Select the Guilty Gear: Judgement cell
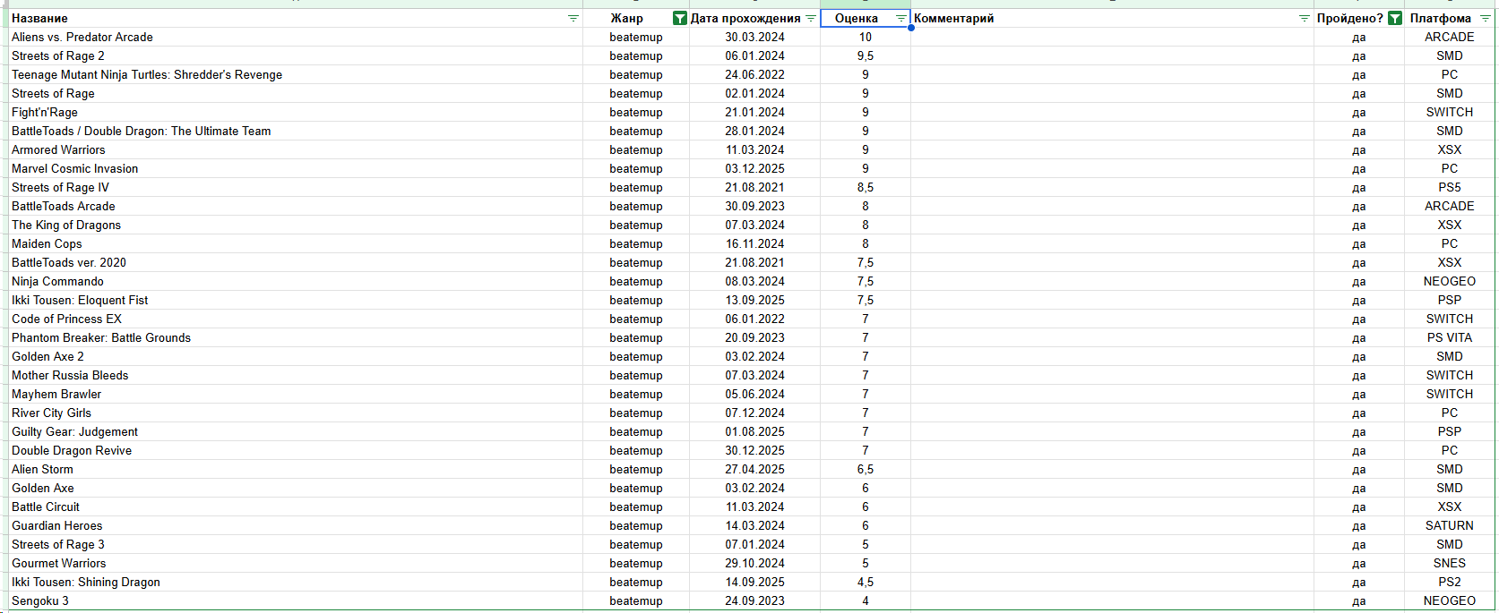This screenshot has height=613, width=1499. coord(74,431)
